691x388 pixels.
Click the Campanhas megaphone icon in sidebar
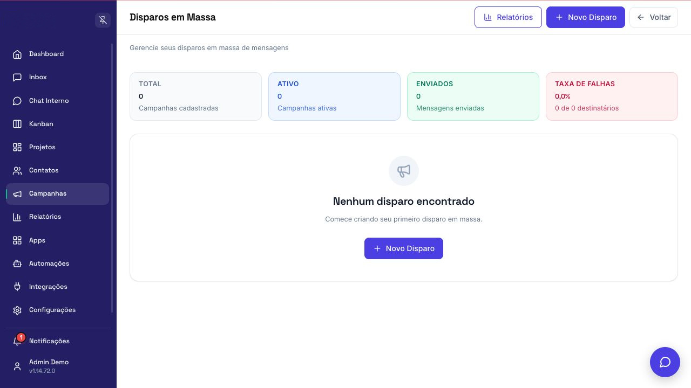[x=17, y=193]
